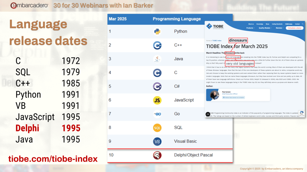Screen dimensions: 307x172
Task: Click the round black cookie-settings button
Action: click(x=208, y=114)
